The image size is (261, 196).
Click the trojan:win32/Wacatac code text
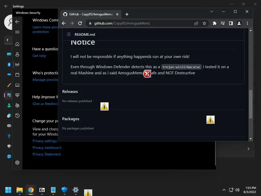point(181,67)
